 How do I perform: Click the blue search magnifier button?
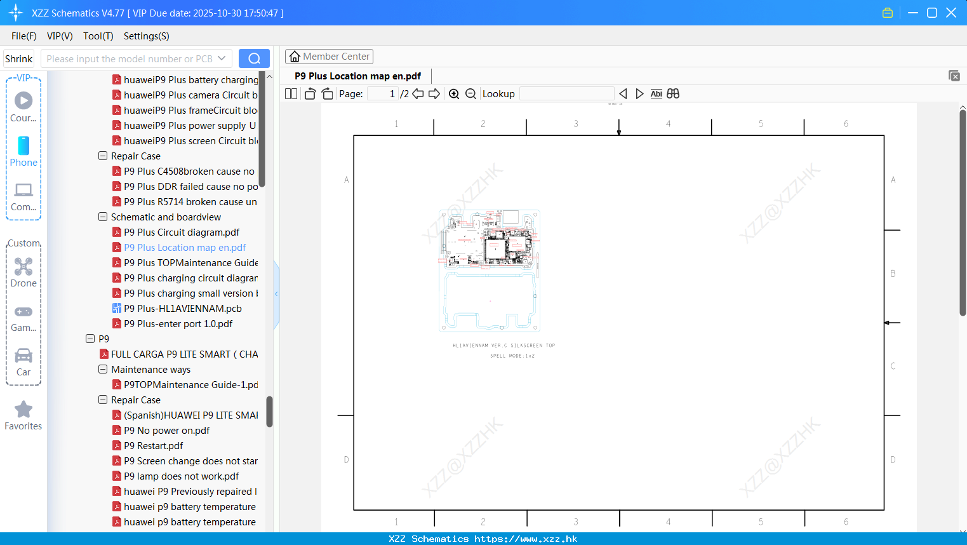[x=254, y=58]
